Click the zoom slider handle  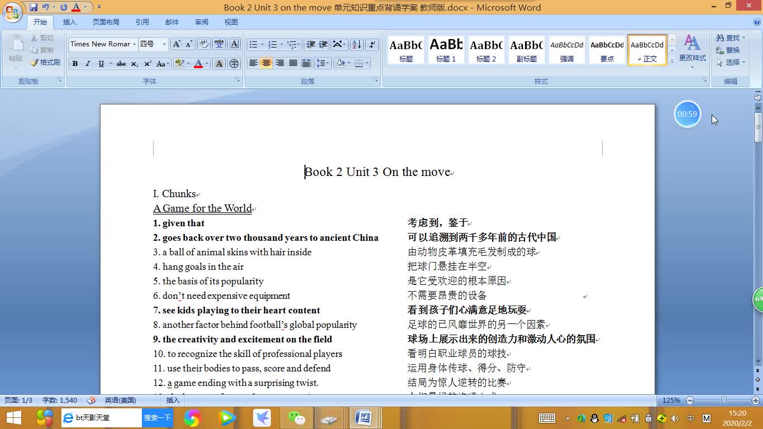(x=724, y=401)
